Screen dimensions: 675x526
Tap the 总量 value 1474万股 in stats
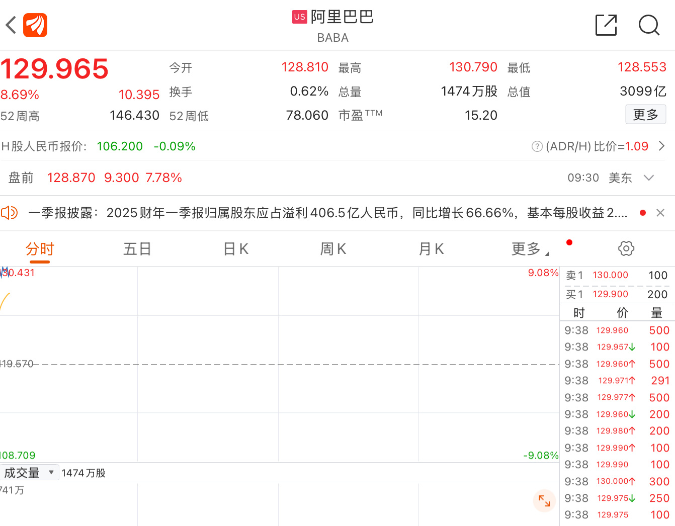click(x=469, y=91)
